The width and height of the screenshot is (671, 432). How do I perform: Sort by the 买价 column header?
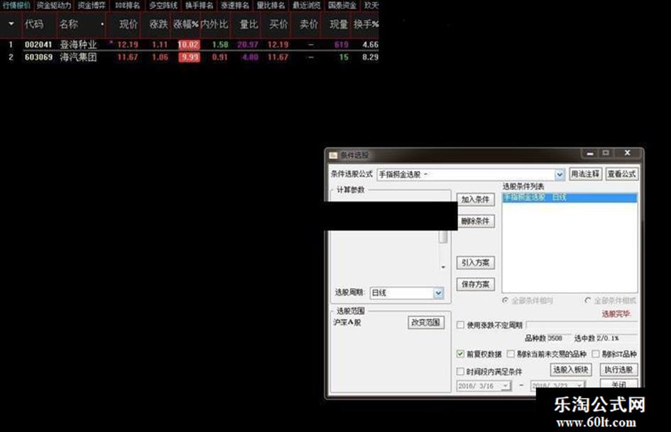(x=278, y=24)
